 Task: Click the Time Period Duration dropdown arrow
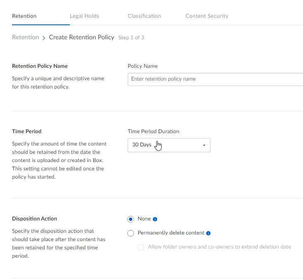204,145
